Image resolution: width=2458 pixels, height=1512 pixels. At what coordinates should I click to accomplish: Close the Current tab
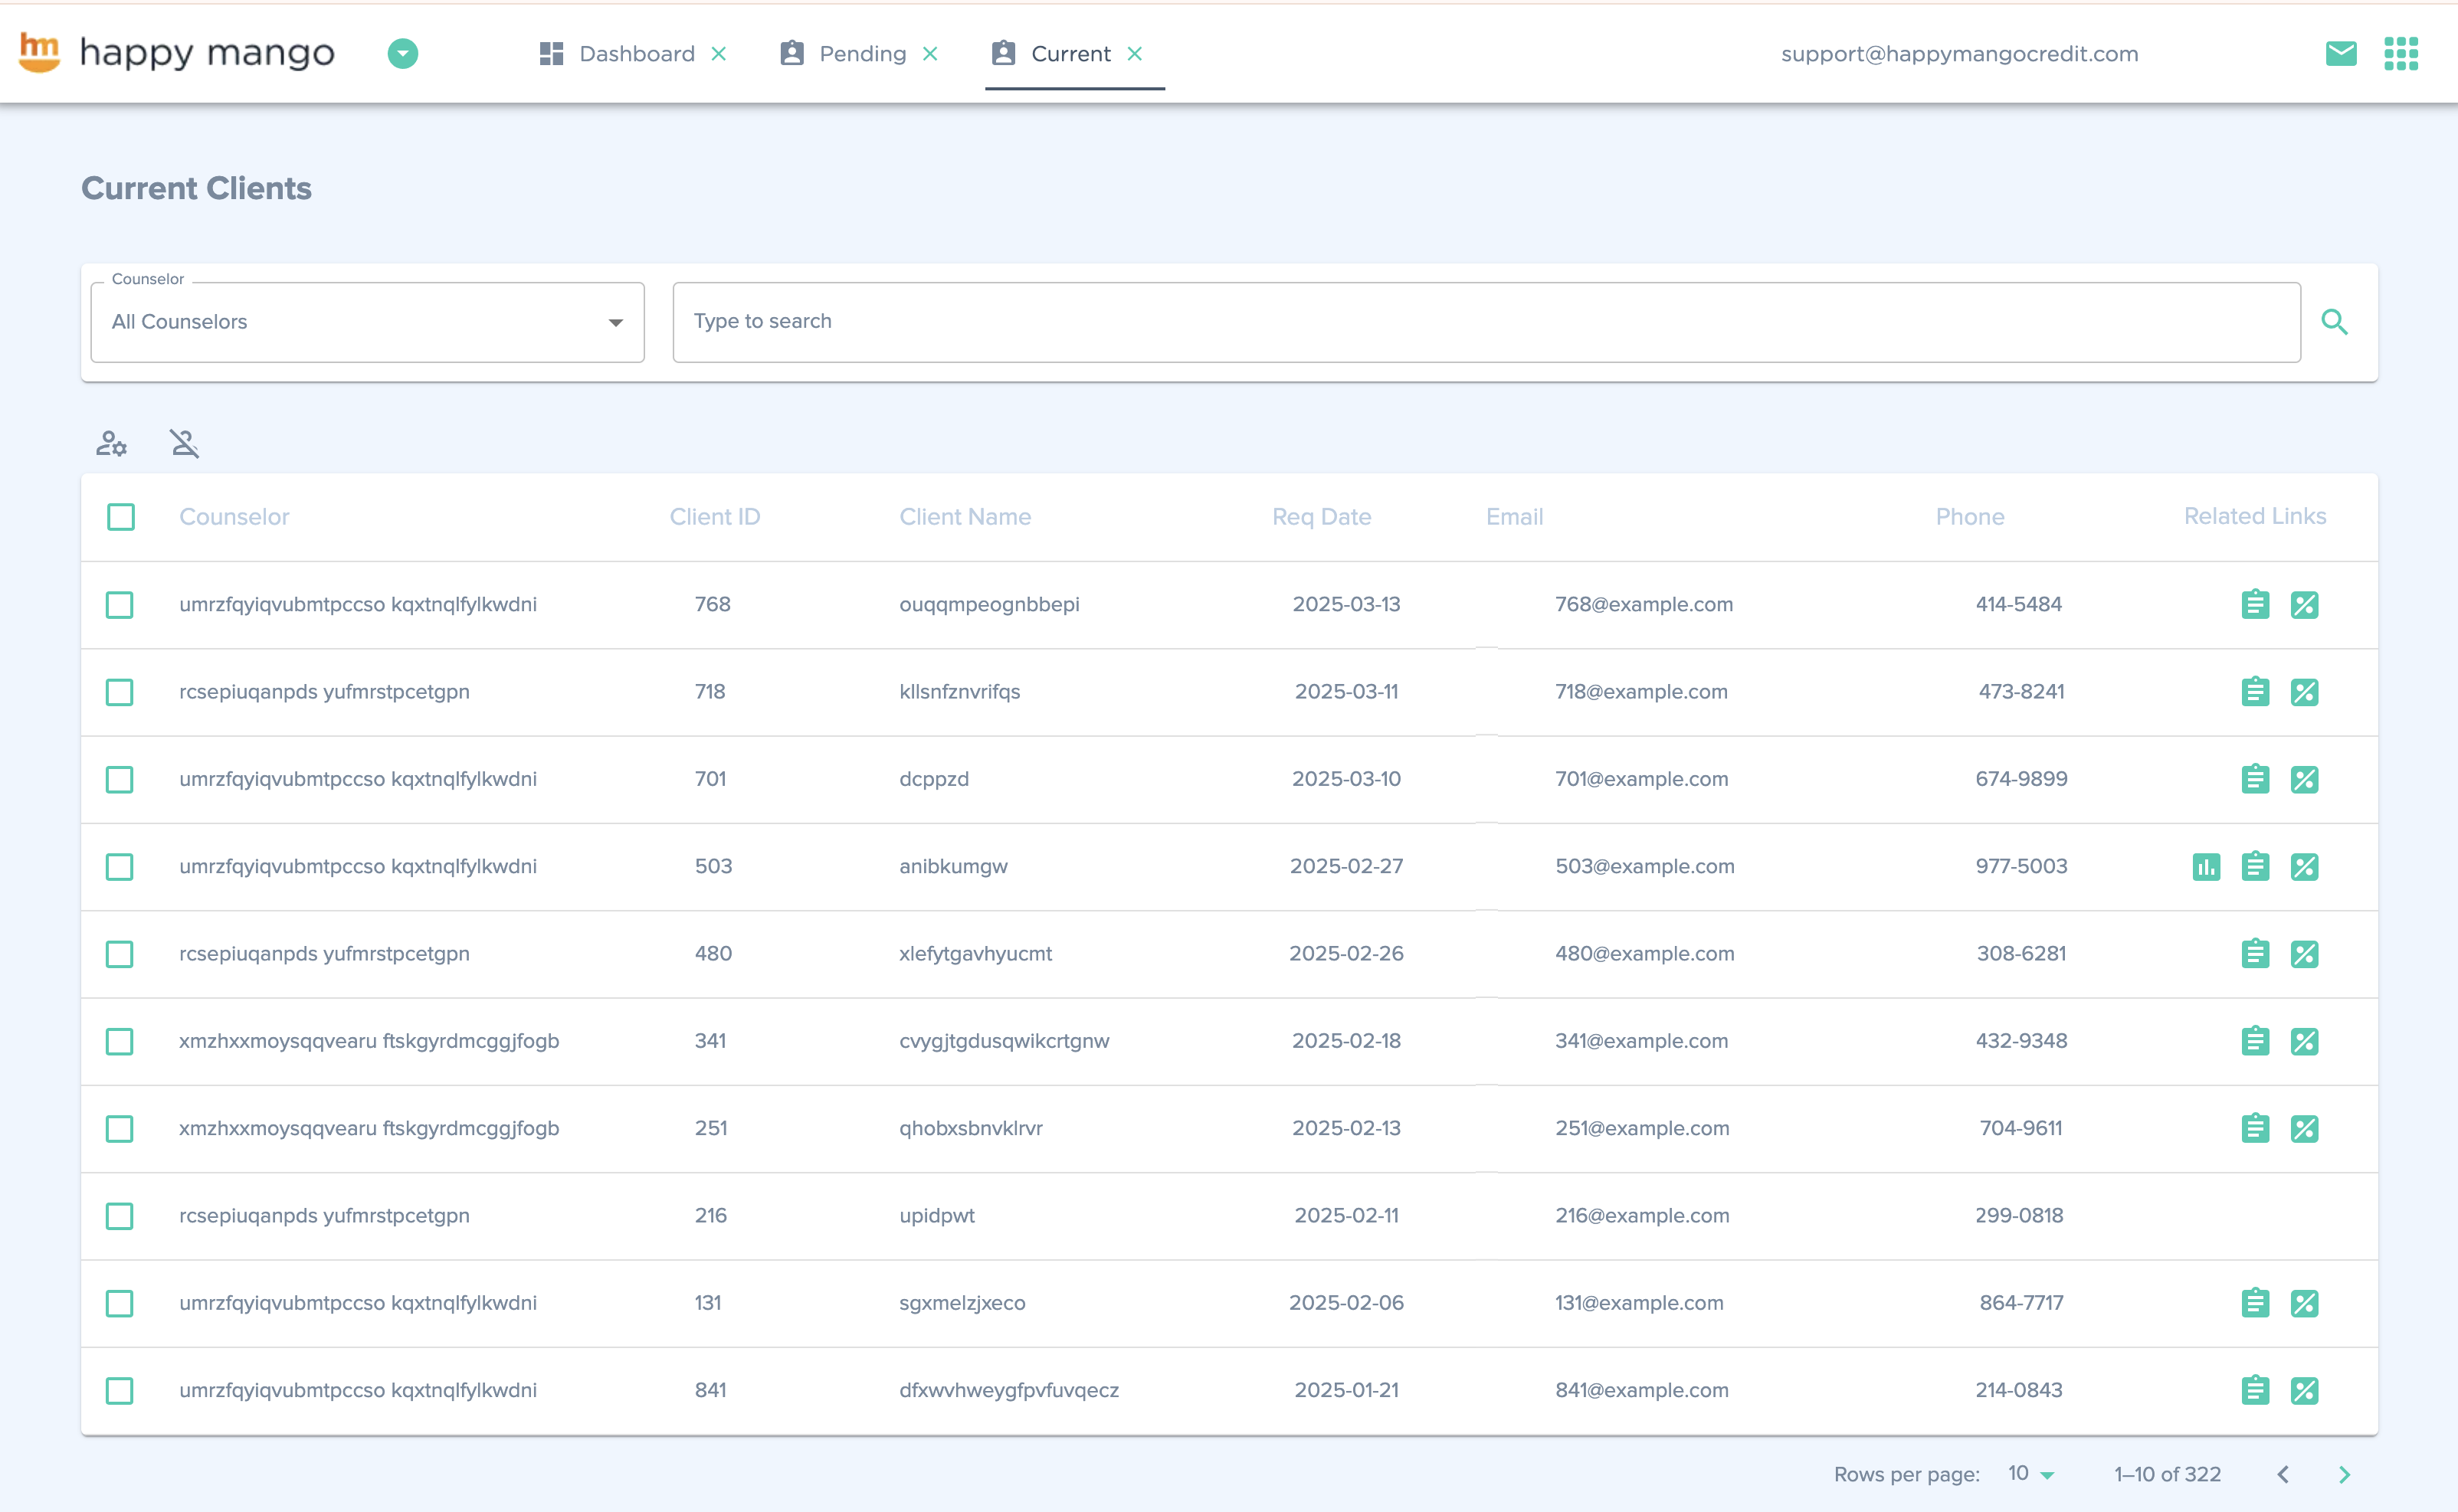[1134, 54]
